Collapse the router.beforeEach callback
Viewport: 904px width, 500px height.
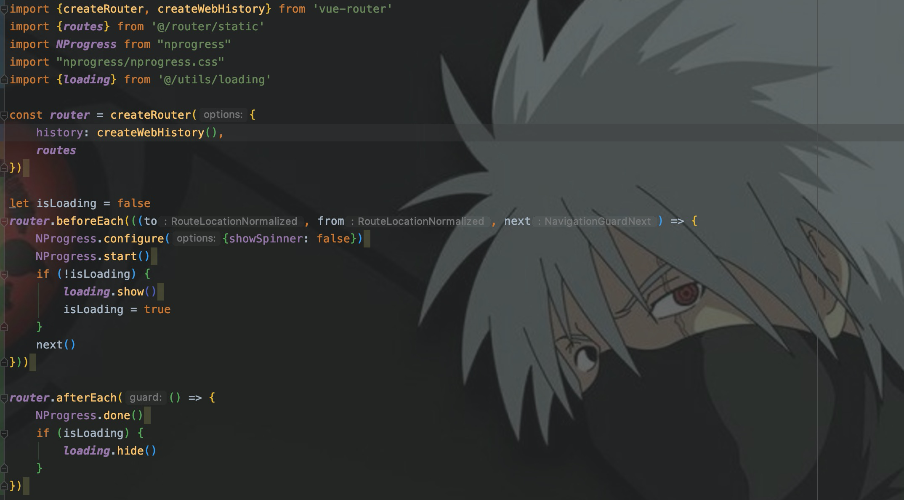point(4,221)
